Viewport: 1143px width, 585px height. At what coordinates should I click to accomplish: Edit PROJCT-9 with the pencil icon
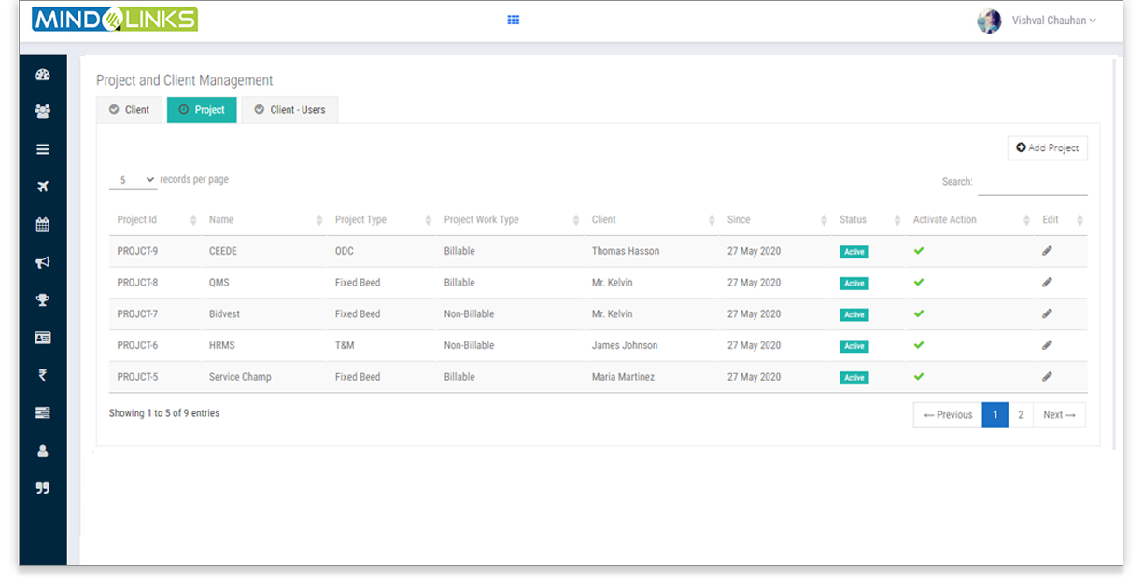1047,251
